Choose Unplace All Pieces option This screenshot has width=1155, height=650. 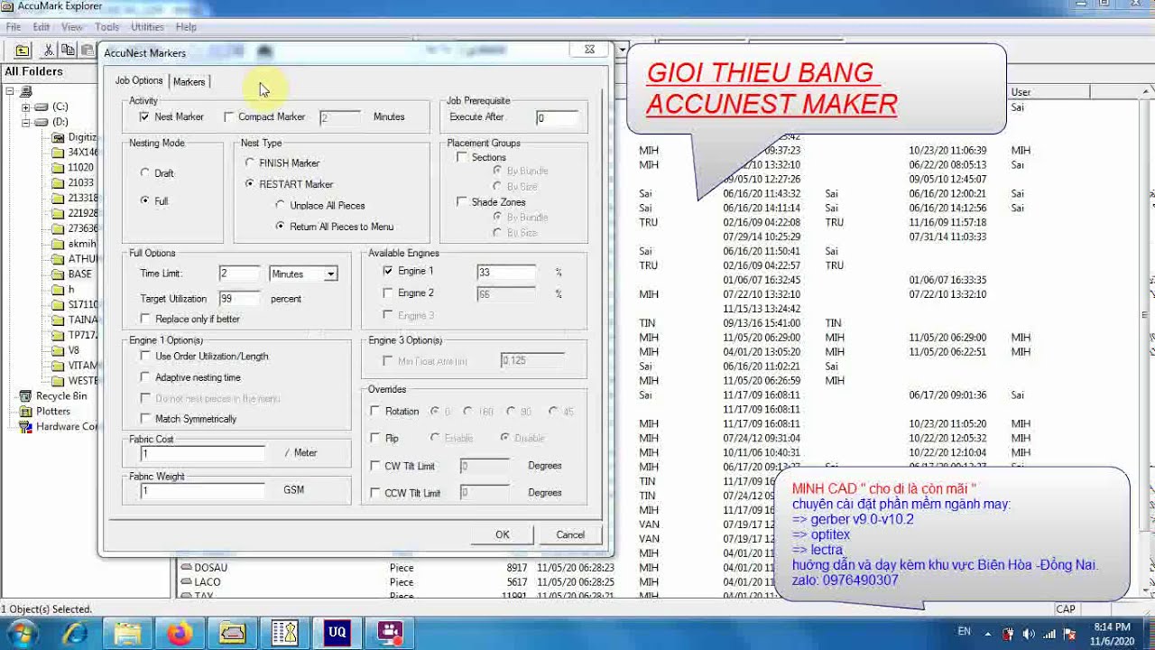(280, 205)
